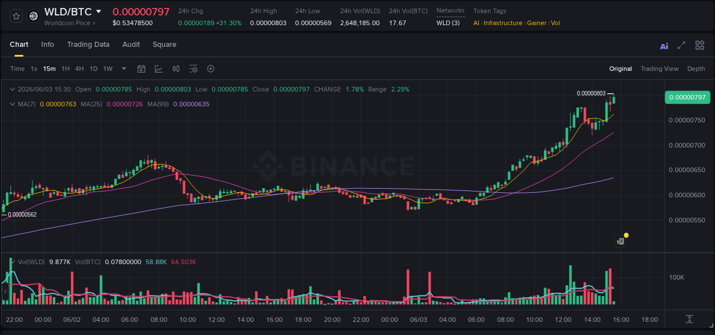715x335 pixels.
Task: Open the hexagon chart settings icon
Action: 210,69
